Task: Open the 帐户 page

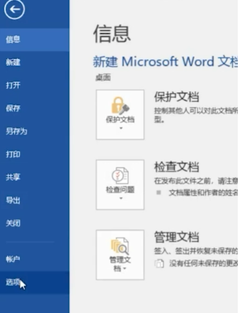Action: pos(34,259)
